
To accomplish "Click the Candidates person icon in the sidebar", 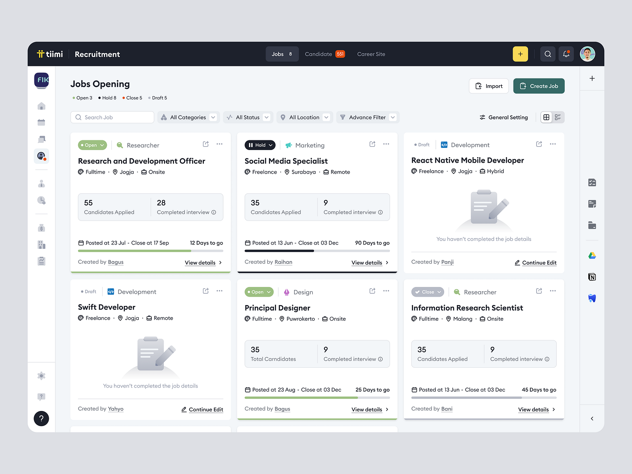I will click(41, 183).
